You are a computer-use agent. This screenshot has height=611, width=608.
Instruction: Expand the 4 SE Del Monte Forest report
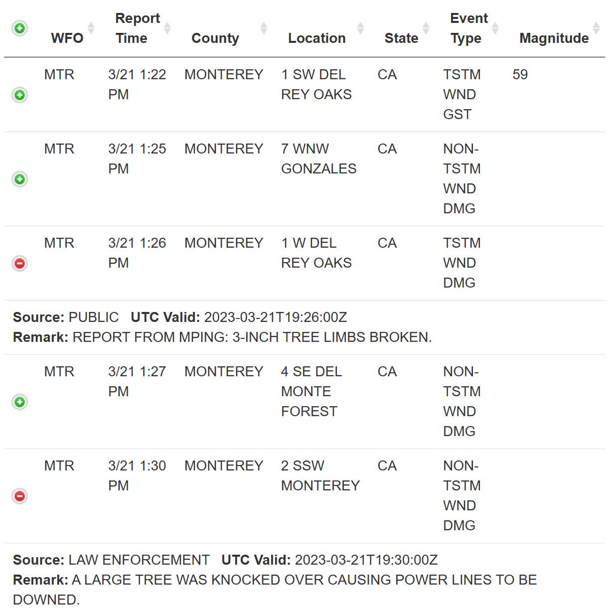click(x=20, y=402)
